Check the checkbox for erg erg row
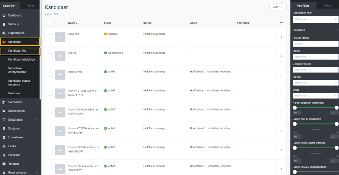The width and height of the screenshot is (339, 175). click(x=50, y=56)
